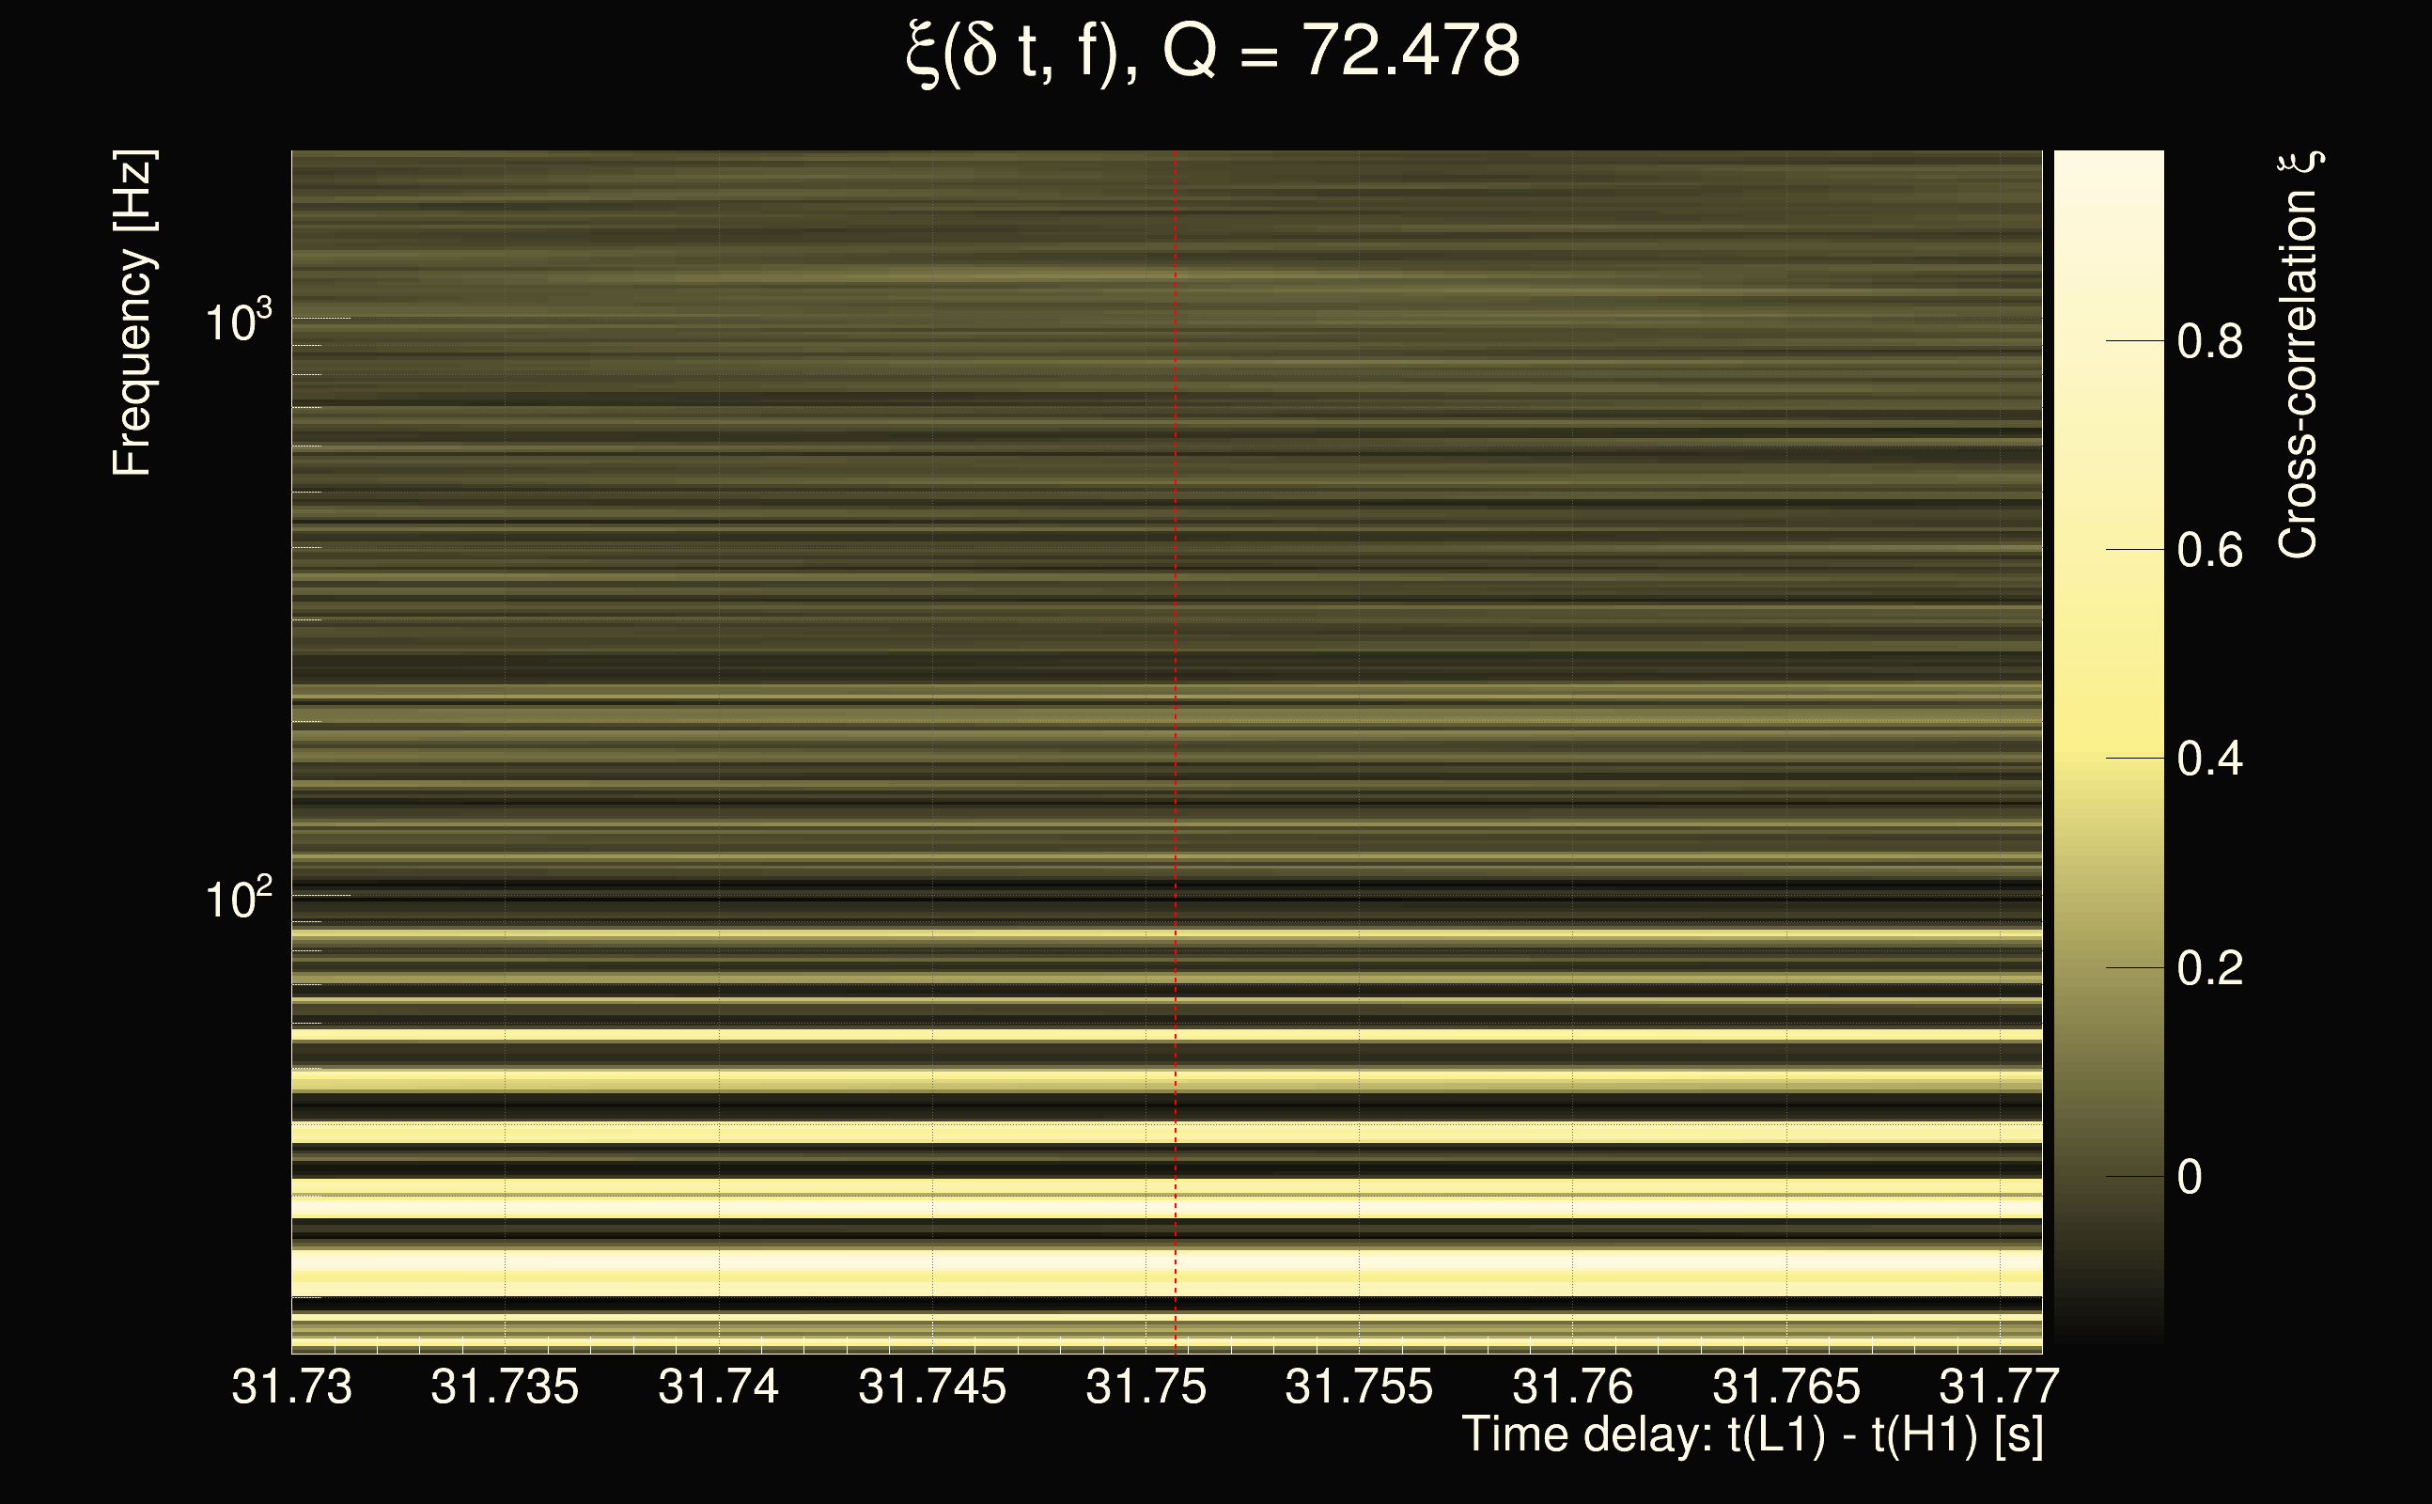This screenshot has width=2432, height=1504.
Task: Click the 31.77 x-axis tick label
Action: pyautogui.click(x=1999, y=1386)
